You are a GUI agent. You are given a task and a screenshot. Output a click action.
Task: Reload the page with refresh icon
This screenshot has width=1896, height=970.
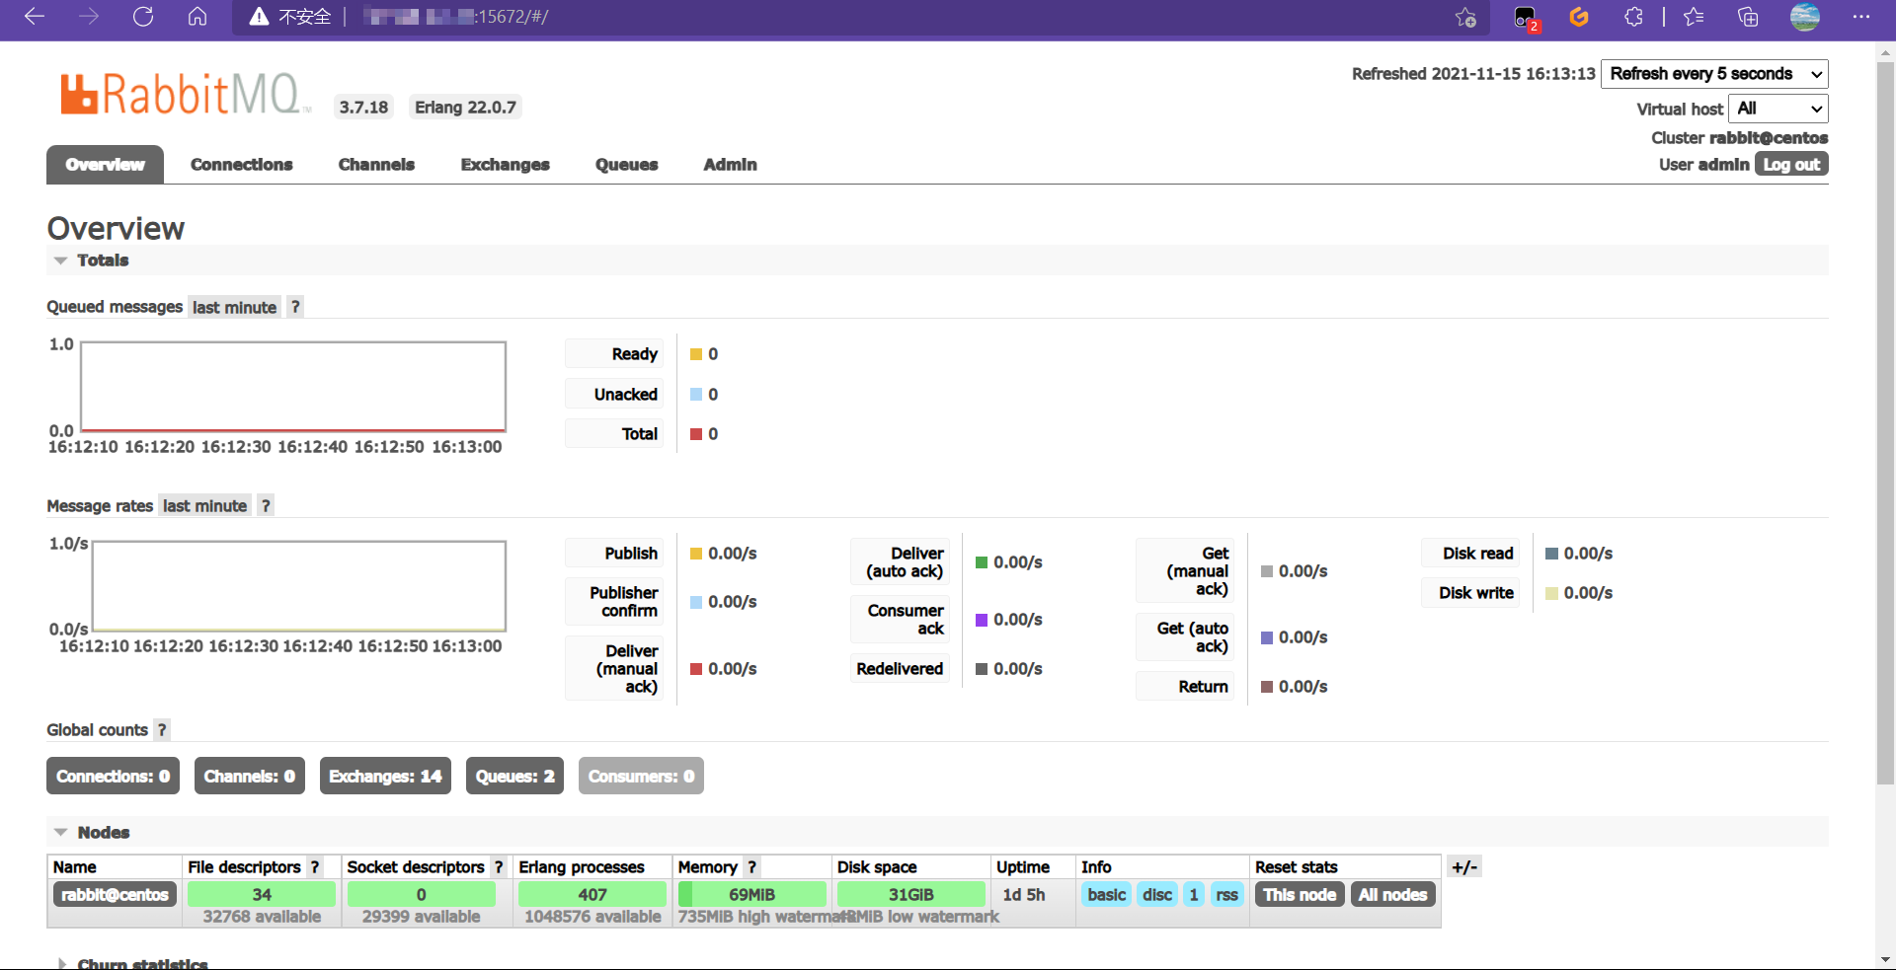143,17
